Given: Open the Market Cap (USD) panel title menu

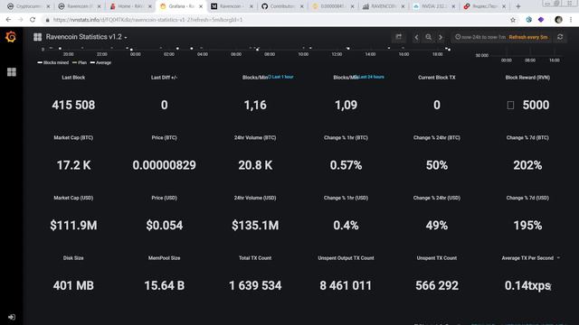Looking at the screenshot, I should 73,198.
